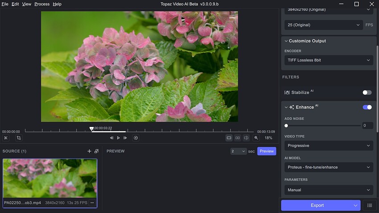Open the TIFF Lossless 8bit encoder dropdown
Image resolution: width=379 pixels, height=213 pixels.
(x=329, y=60)
